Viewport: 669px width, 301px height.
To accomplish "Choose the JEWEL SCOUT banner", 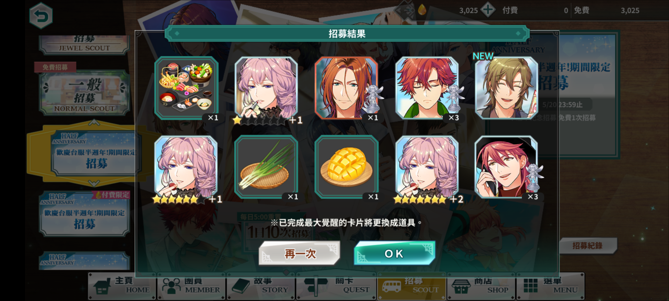I will 84,45.
